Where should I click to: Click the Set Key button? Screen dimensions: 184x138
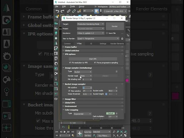pyautogui.click(x=88, y=135)
